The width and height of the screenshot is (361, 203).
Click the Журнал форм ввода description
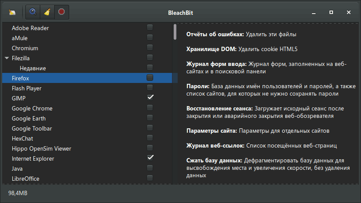266,68
